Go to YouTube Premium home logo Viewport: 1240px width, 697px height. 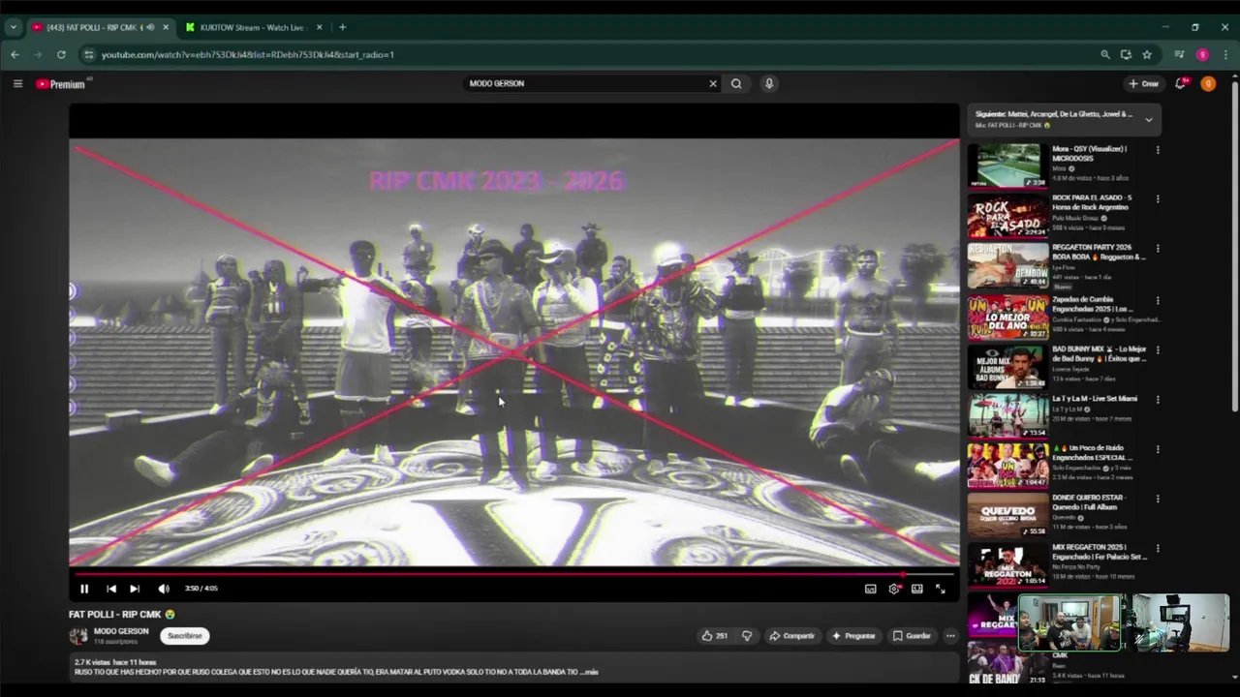pos(61,84)
